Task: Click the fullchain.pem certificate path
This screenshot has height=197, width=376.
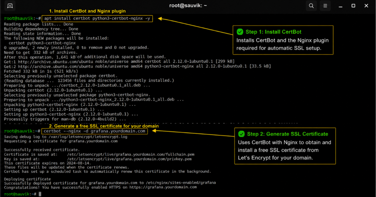Action: [x=131, y=155]
